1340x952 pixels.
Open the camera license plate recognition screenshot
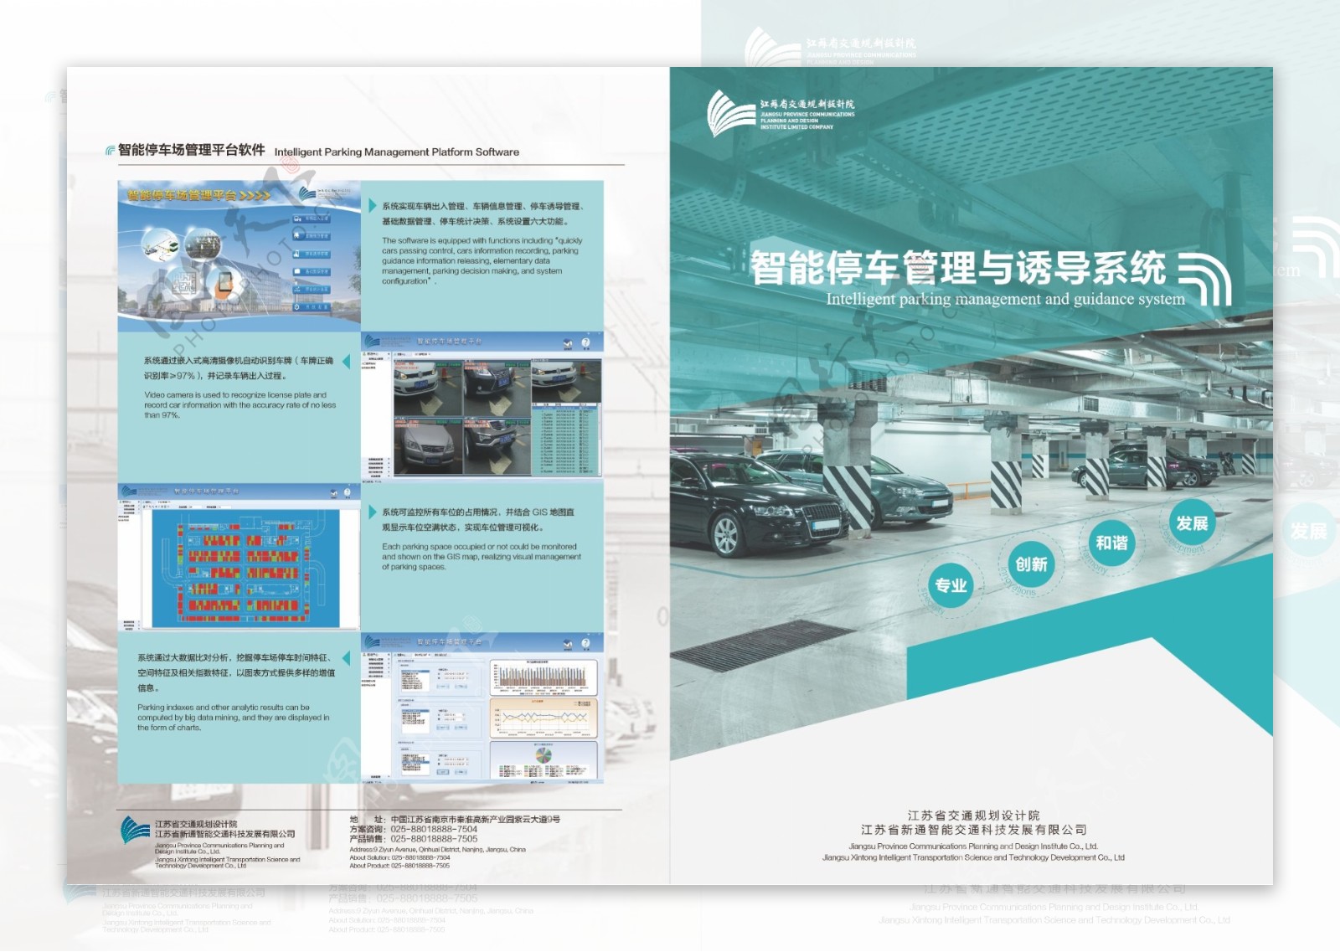[x=482, y=408]
